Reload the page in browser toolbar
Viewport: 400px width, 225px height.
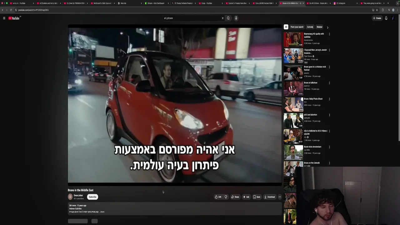(11, 10)
